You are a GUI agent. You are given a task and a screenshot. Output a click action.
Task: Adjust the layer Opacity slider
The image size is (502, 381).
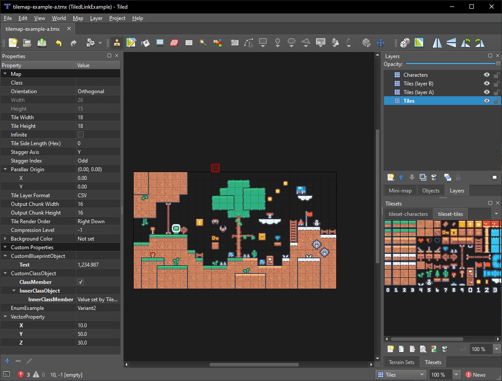453,64
